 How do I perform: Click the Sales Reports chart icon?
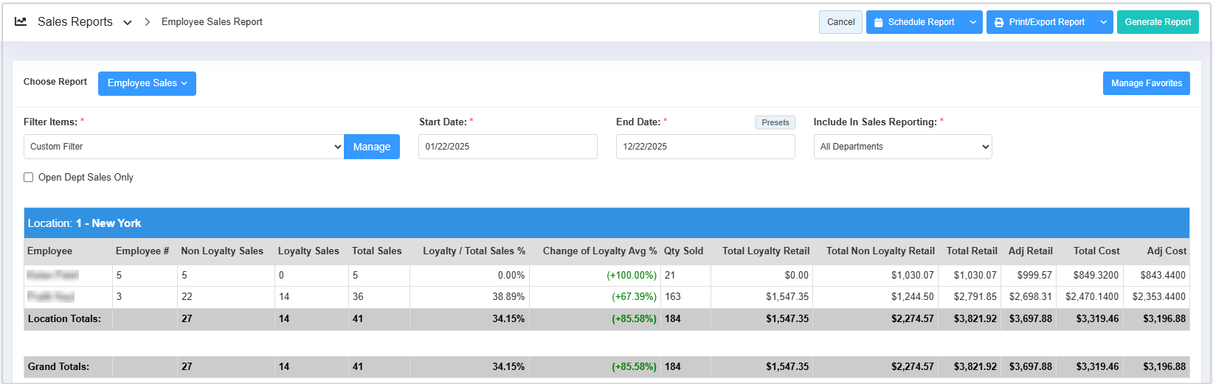21,22
